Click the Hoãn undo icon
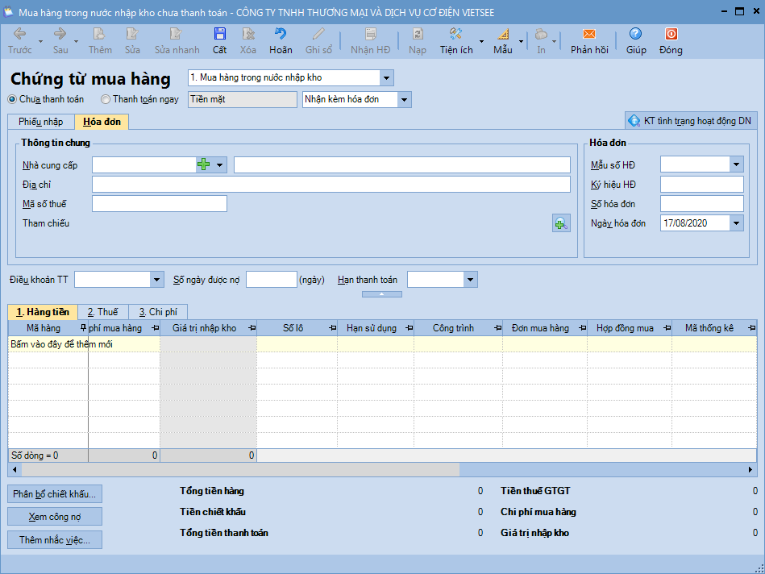The width and height of the screenshot is (765, 574). pos(281,35)
